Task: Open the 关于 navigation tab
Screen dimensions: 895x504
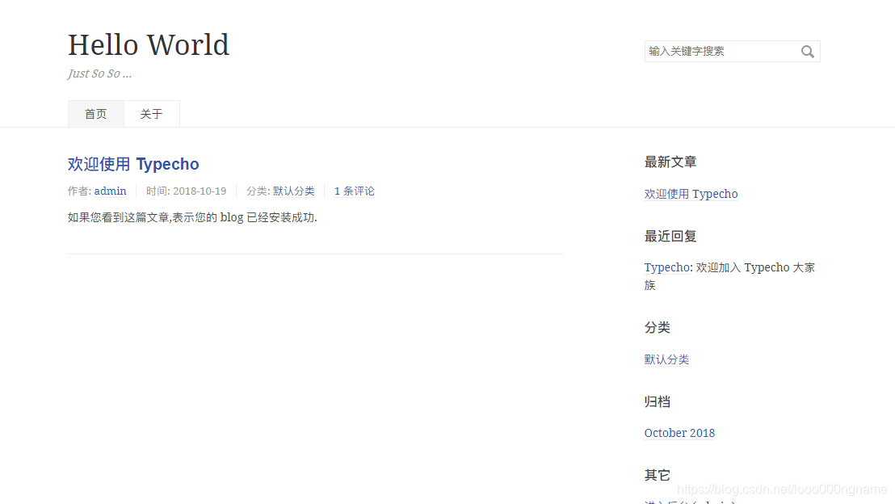Action: click(151, 114)
